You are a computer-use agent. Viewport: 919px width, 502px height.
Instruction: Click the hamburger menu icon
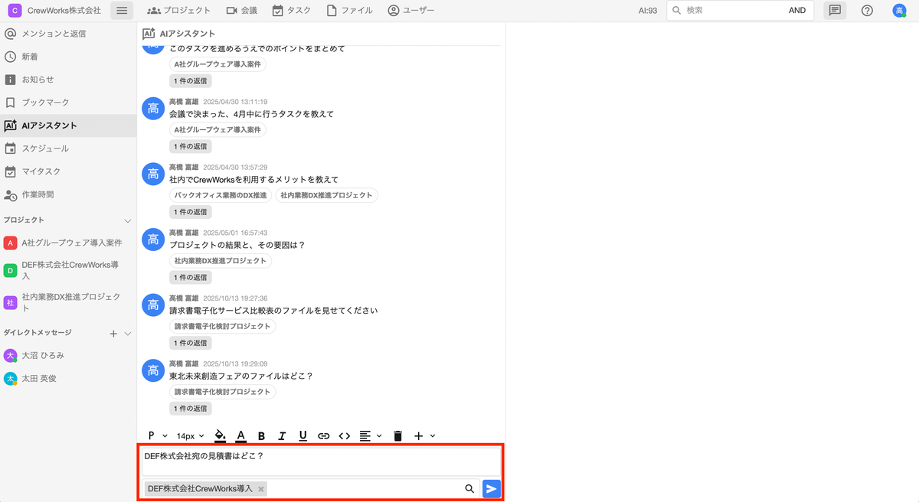coord(122,11)
